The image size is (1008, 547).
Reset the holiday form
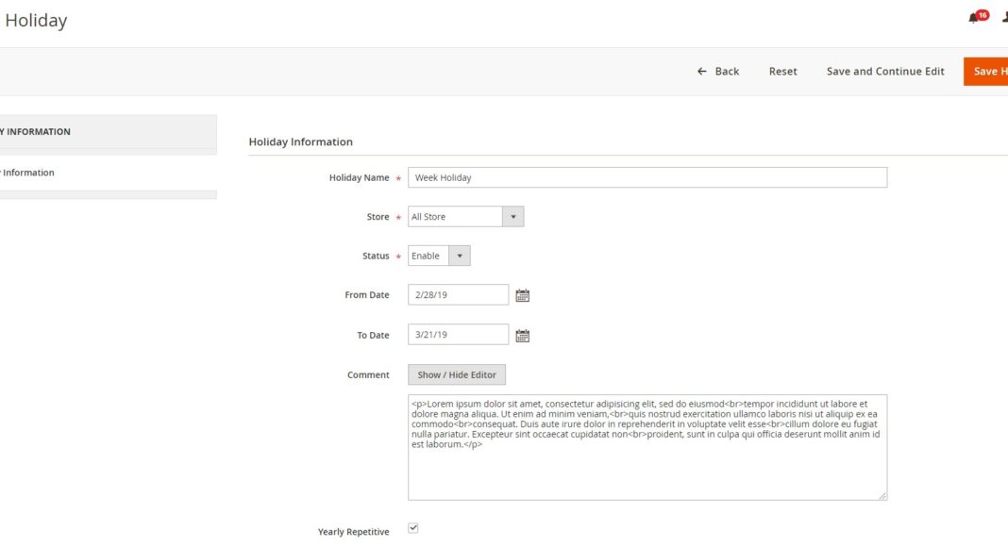pos(782,72)
